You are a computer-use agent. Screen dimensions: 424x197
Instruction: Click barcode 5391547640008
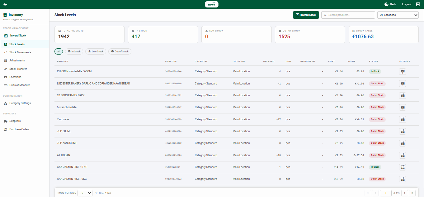[173, 119]
